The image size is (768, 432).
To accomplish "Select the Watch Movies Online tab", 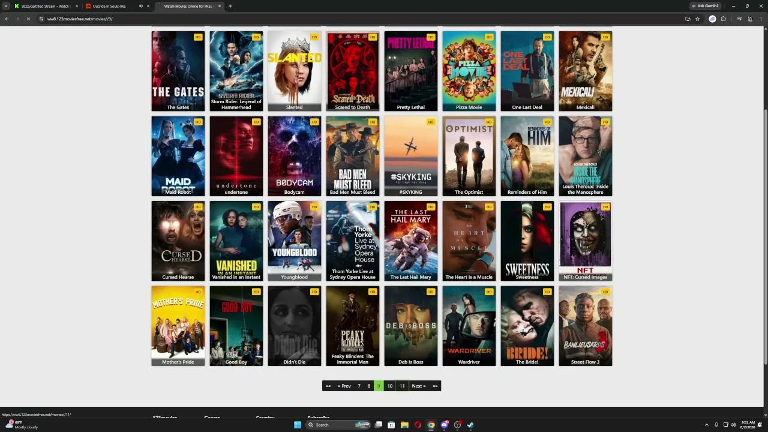I will (x=190, y=6).
